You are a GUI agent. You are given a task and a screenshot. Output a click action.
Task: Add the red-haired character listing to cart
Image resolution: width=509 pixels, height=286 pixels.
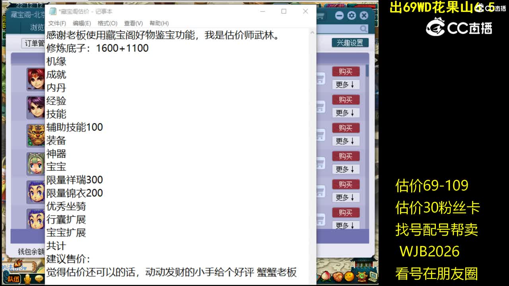[x=321, y=79]
